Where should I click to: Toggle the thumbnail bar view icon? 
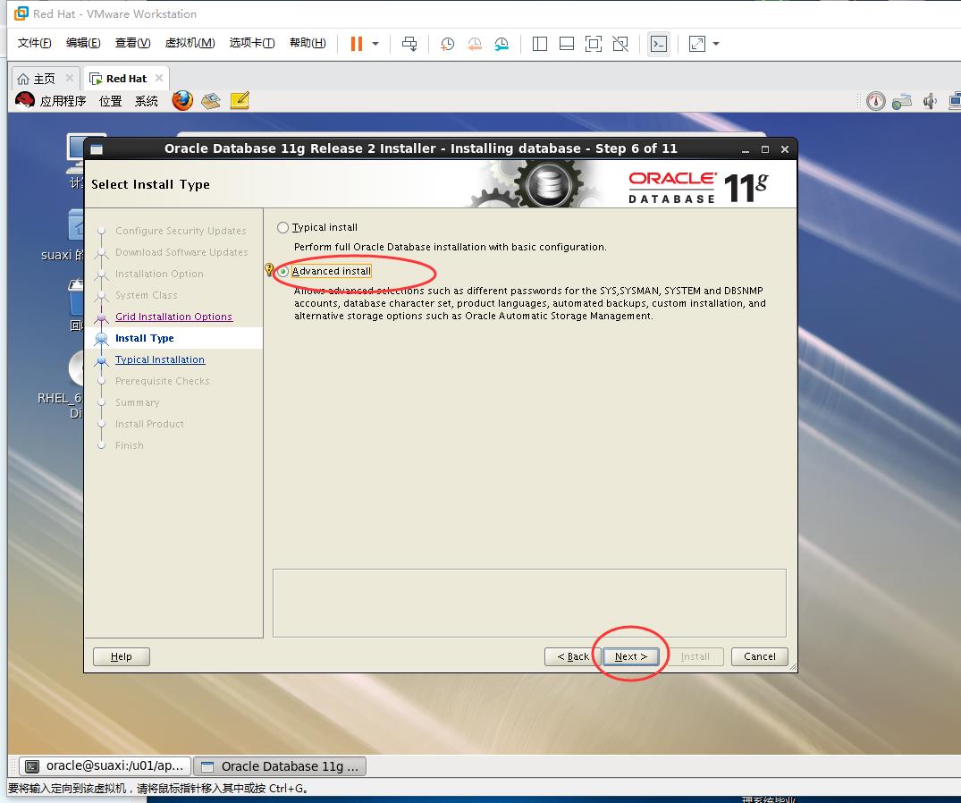point(567,44)
